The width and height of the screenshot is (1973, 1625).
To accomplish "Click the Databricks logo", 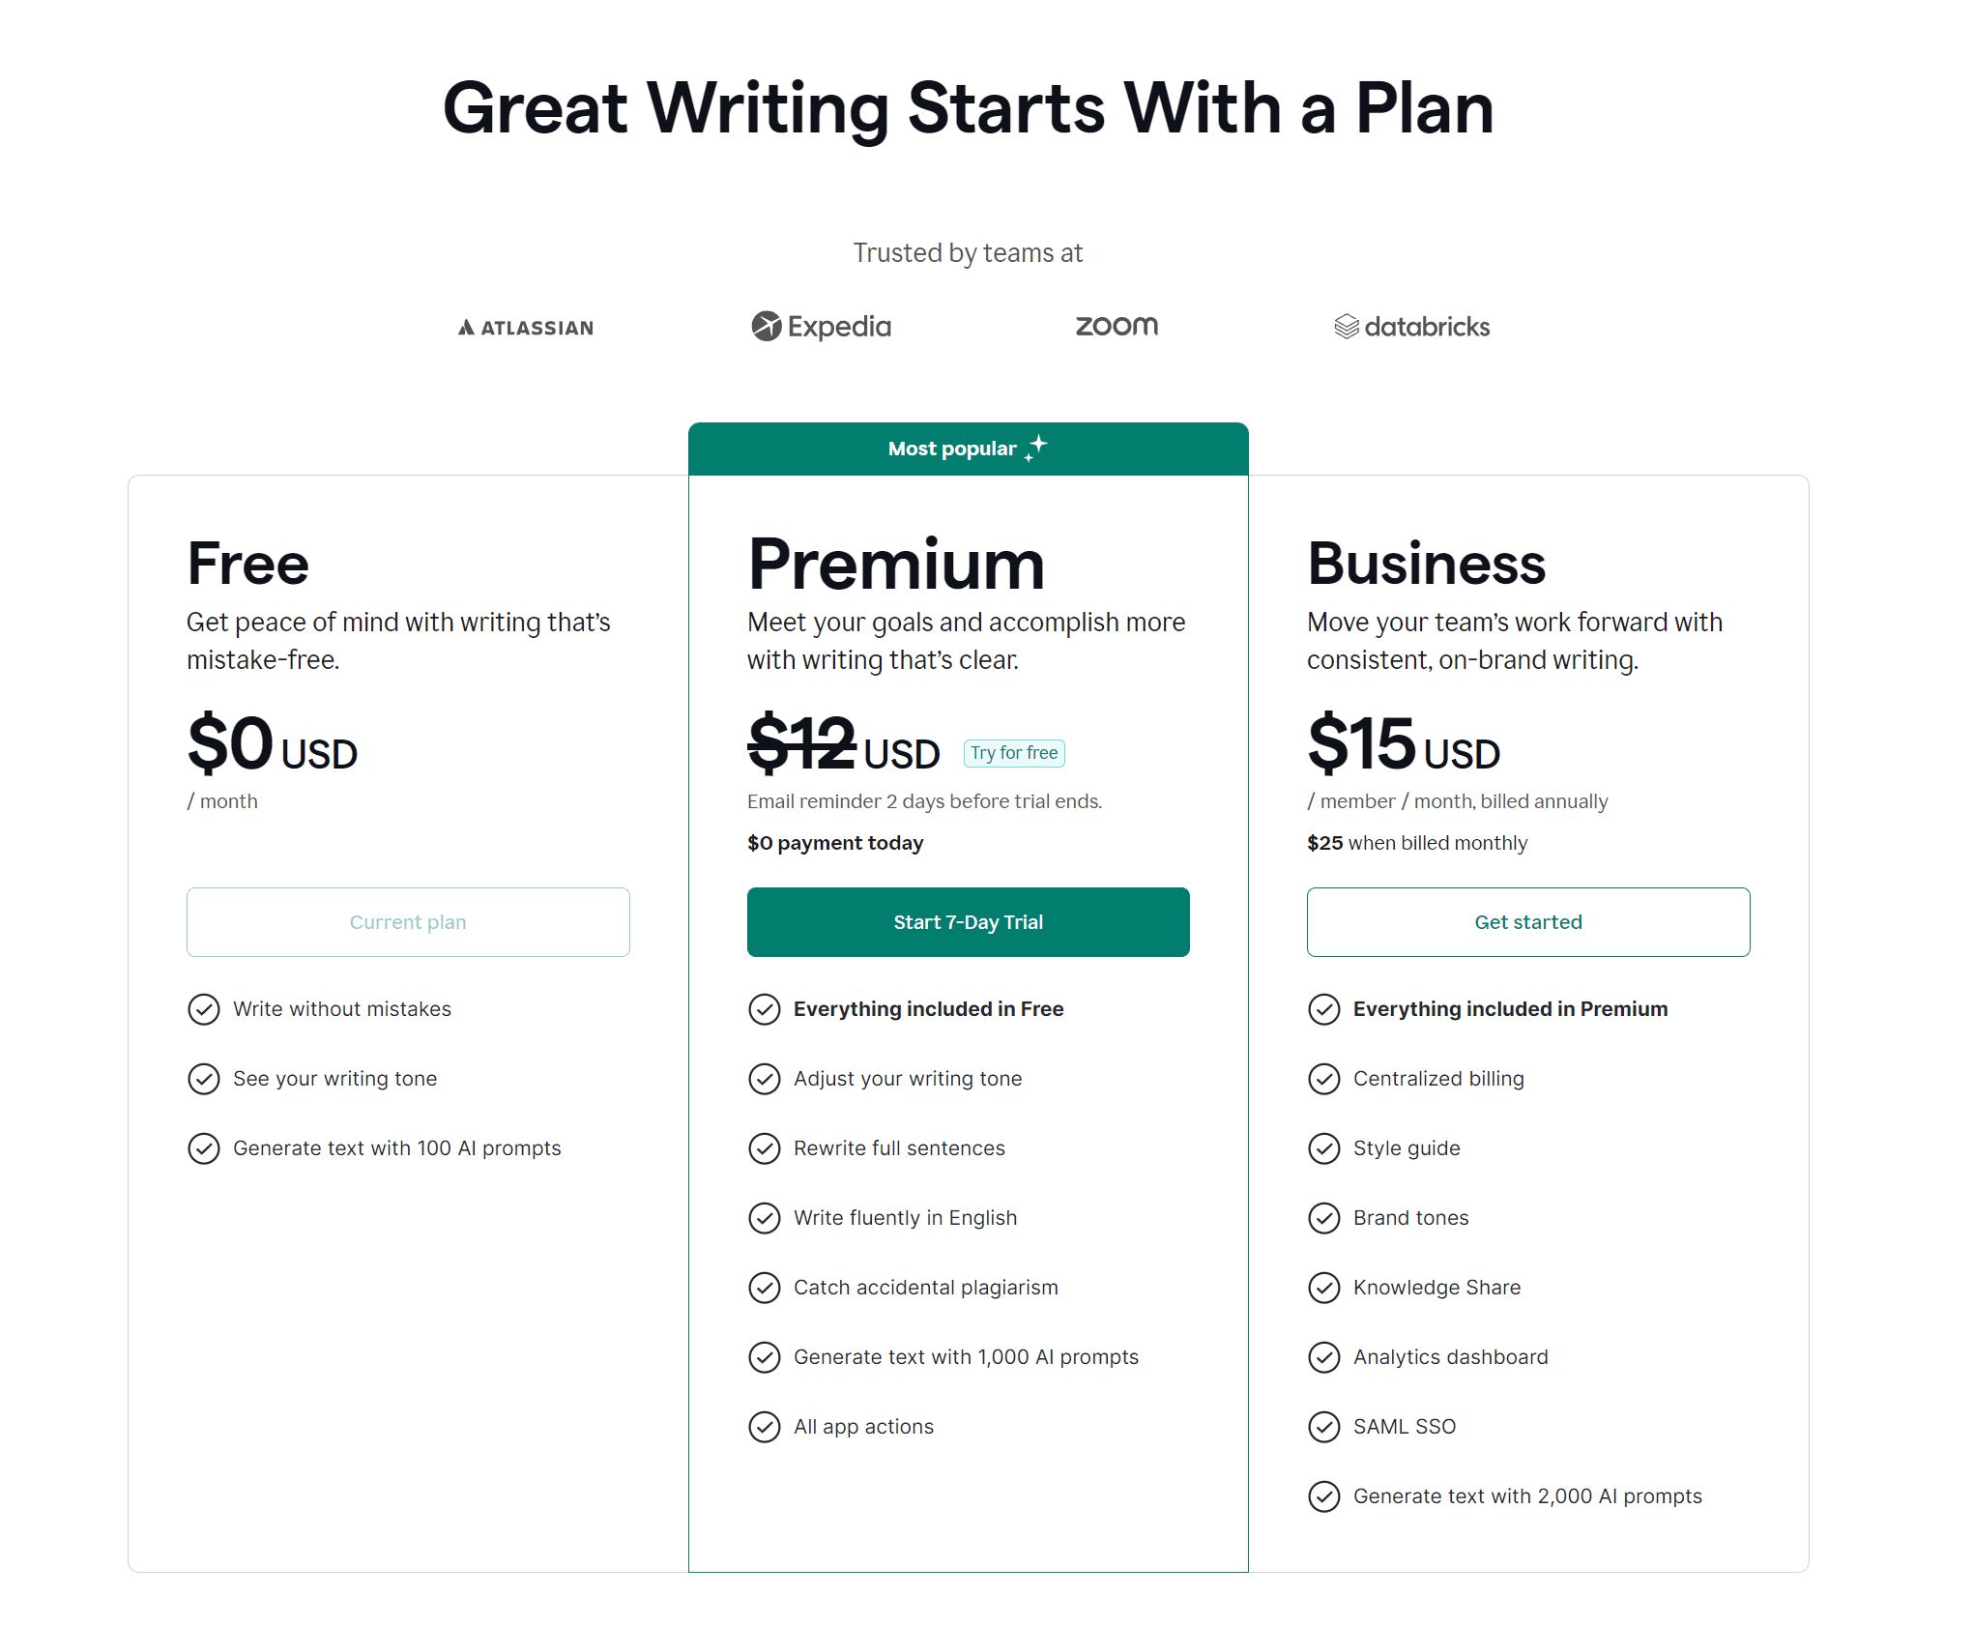I will 1411,327.
